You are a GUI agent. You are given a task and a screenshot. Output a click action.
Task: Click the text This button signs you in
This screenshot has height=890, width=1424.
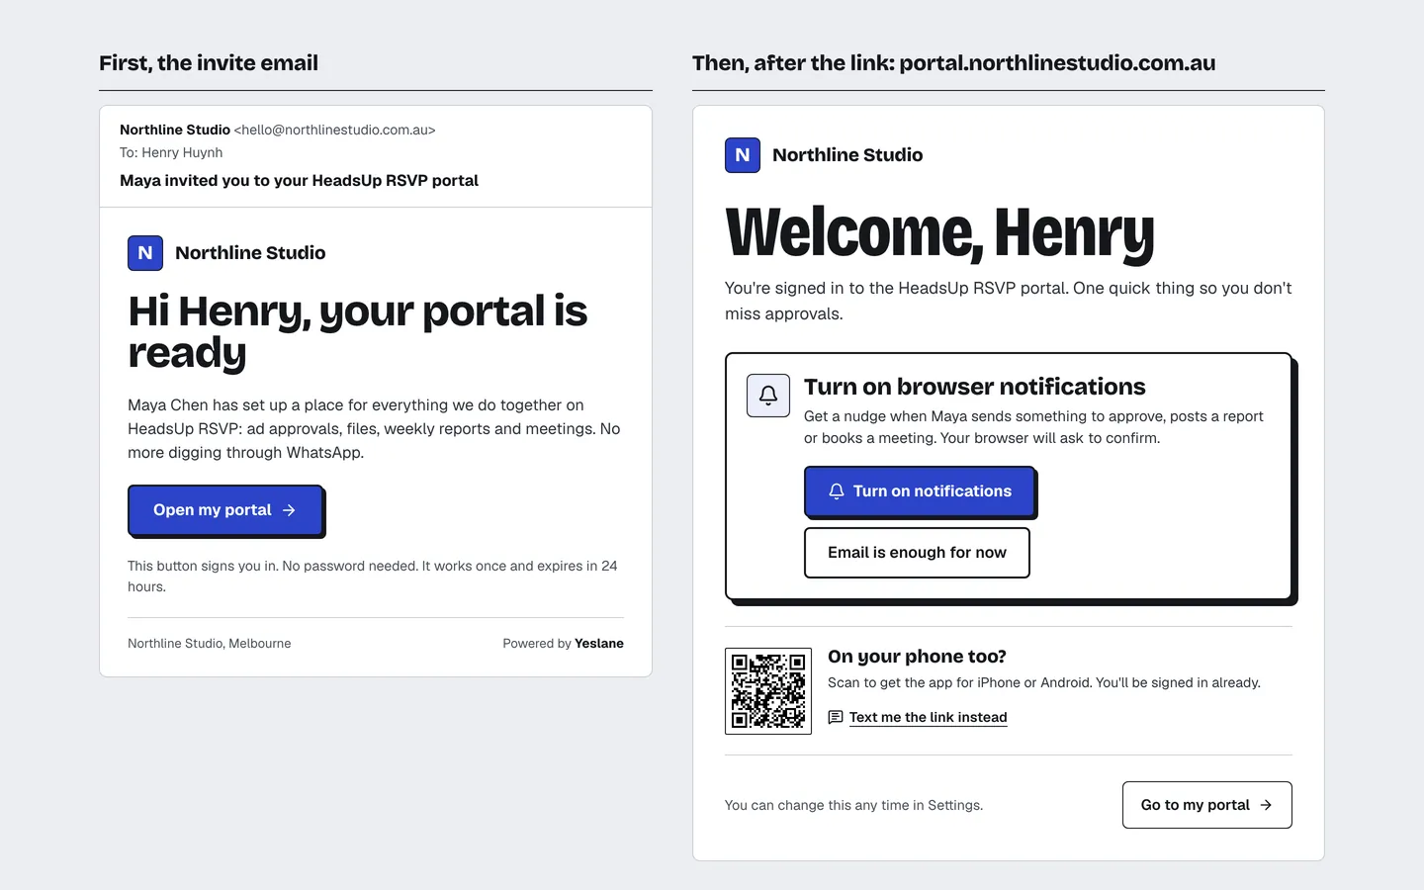pyautogui.click(x=372, y=577)
